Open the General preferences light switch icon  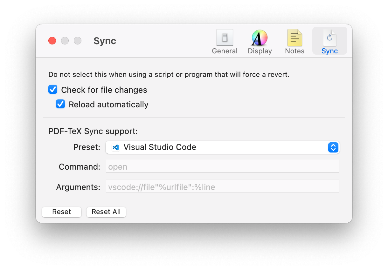tap(225, 38)
